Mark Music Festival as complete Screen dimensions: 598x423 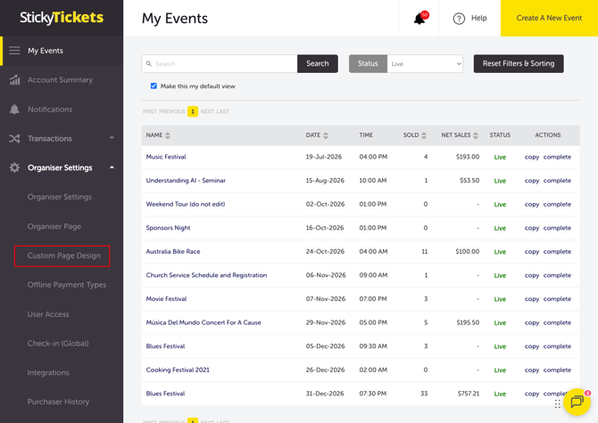click(x=557, y=157)
